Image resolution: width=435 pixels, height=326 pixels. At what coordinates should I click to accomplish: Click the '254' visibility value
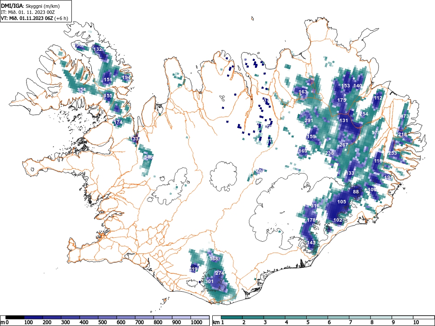364,114
